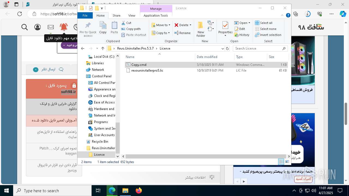
Task: Expand the Delete dropdown arrow
Action: (x=190, y=25)
